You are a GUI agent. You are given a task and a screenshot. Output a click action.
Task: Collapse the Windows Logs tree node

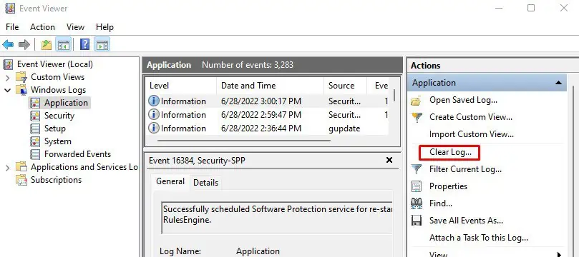point(8,90)
